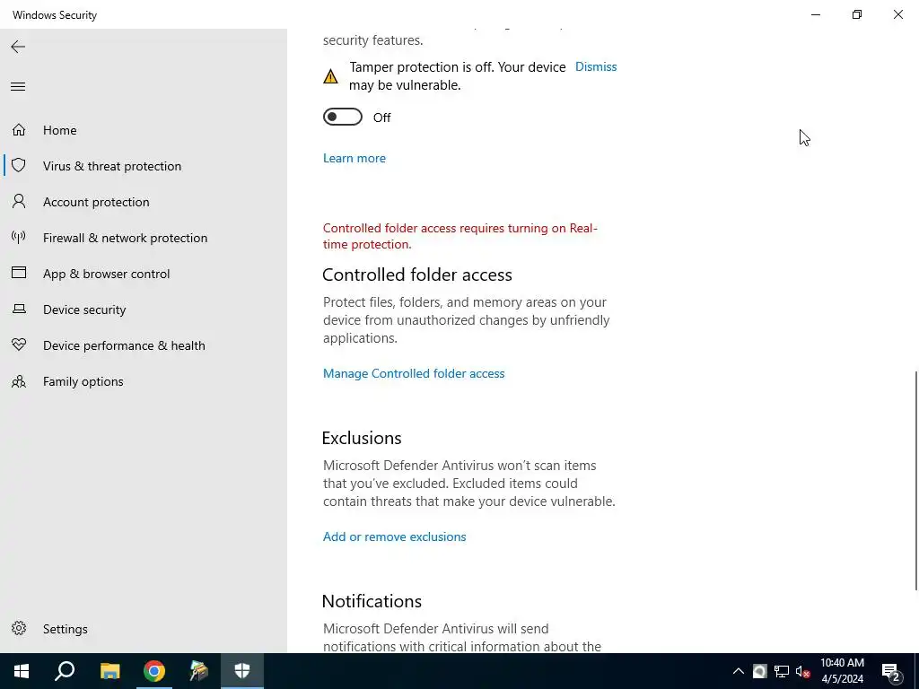Click the Controlled folder access heading
This screenshot has width=919, height=689.
point(417,275)
